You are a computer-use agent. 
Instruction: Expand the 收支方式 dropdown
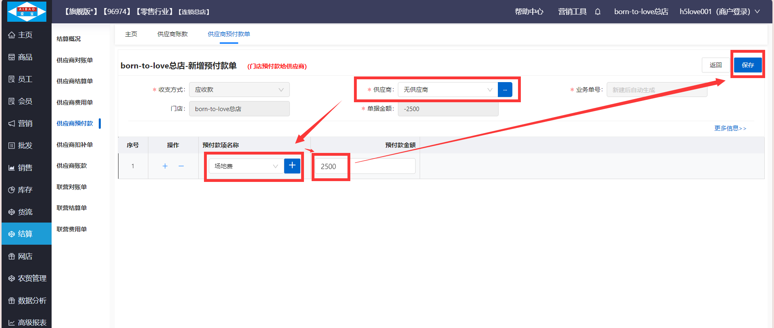coord(239,89)
